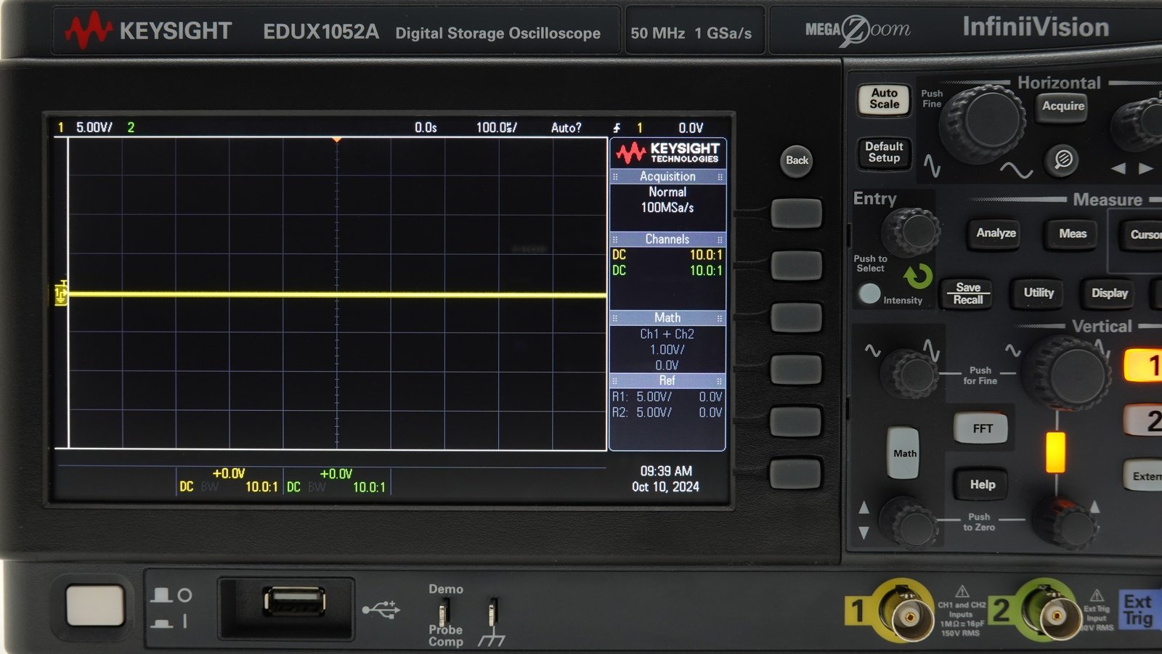Toggle the horizontal zoom magnifier button
Viewport: 1162px width, 654px height.
click(1063, 159)
